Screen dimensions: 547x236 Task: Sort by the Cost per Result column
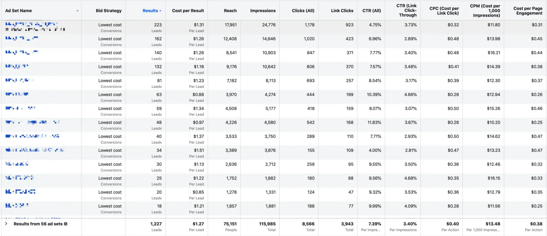coord(188,11)
